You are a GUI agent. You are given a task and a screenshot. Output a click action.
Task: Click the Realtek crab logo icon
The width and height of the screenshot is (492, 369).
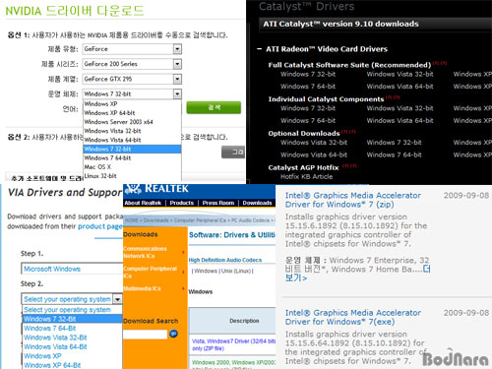(133, 189)
